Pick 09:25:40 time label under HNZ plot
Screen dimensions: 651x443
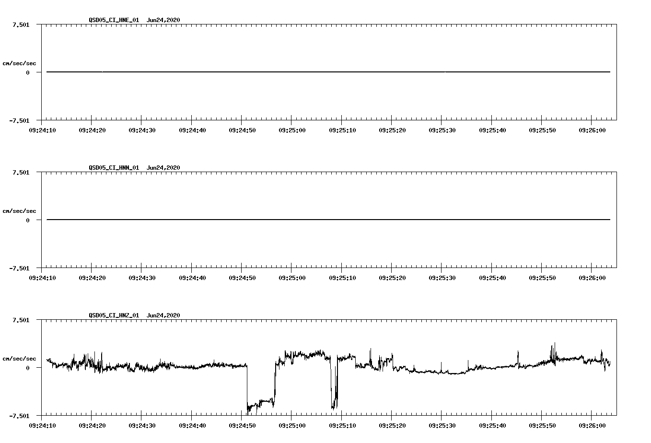pos(492,425)
